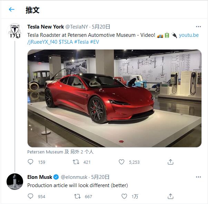
Task: Retweet Elon Musk's reply
Action: (x=78, y=196)
